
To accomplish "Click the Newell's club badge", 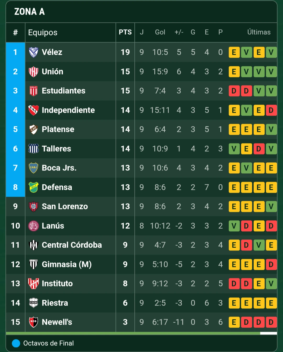I will click(33, 322).
